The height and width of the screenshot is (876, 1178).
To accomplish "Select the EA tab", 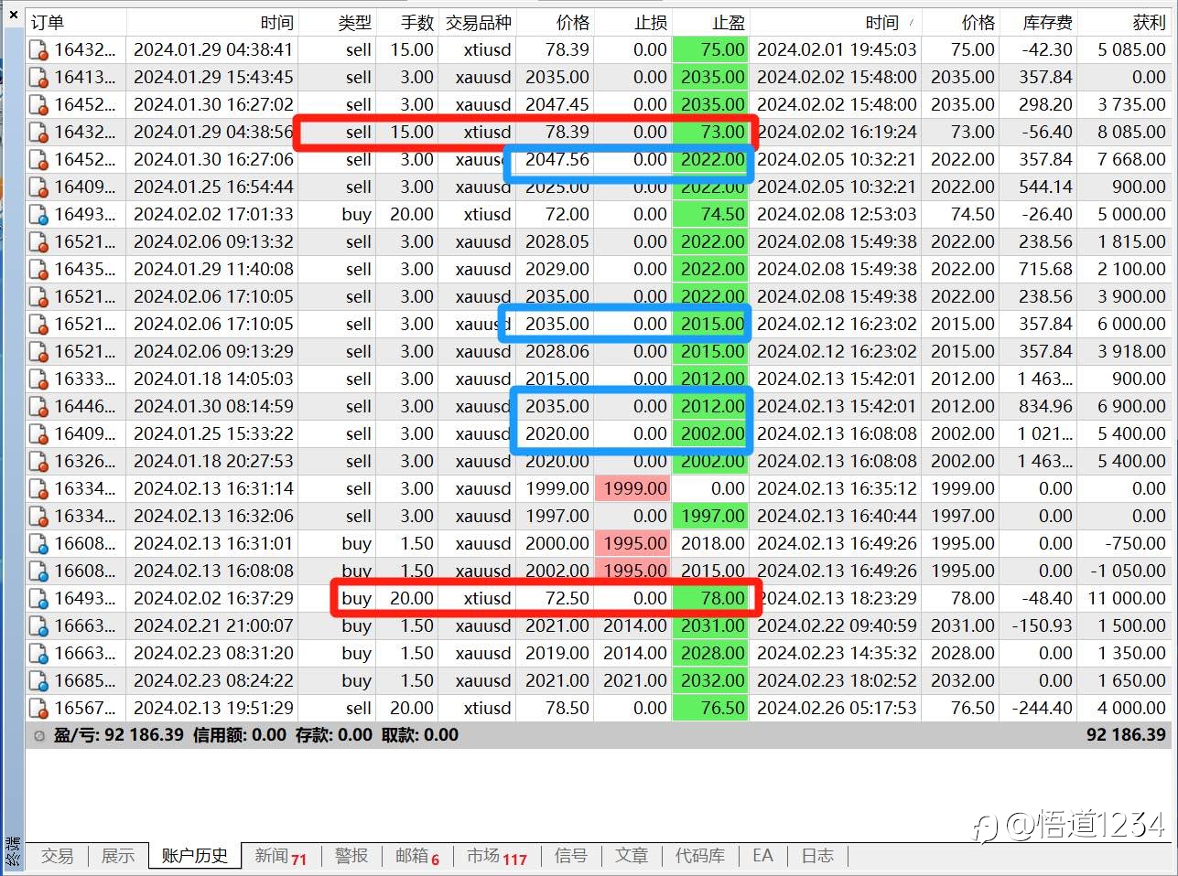I will coord(762,856).
